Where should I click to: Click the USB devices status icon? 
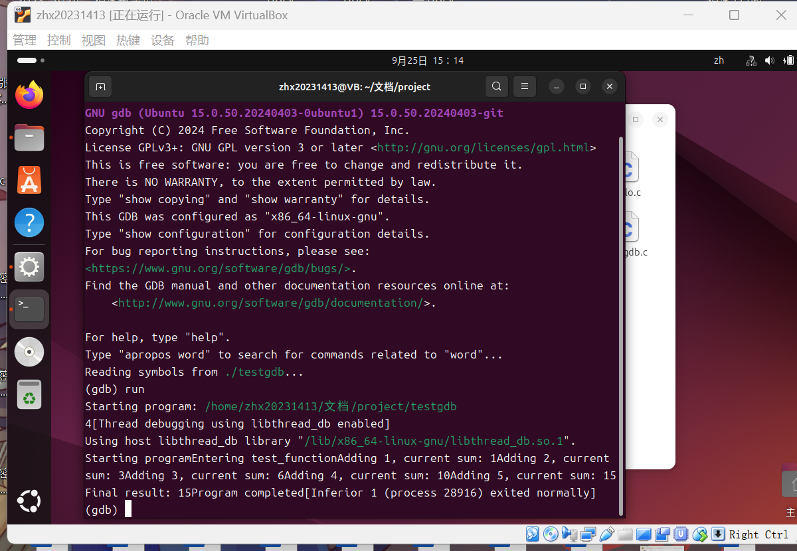point(606,534)
